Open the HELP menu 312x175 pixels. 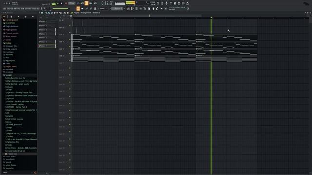point(38,9)
